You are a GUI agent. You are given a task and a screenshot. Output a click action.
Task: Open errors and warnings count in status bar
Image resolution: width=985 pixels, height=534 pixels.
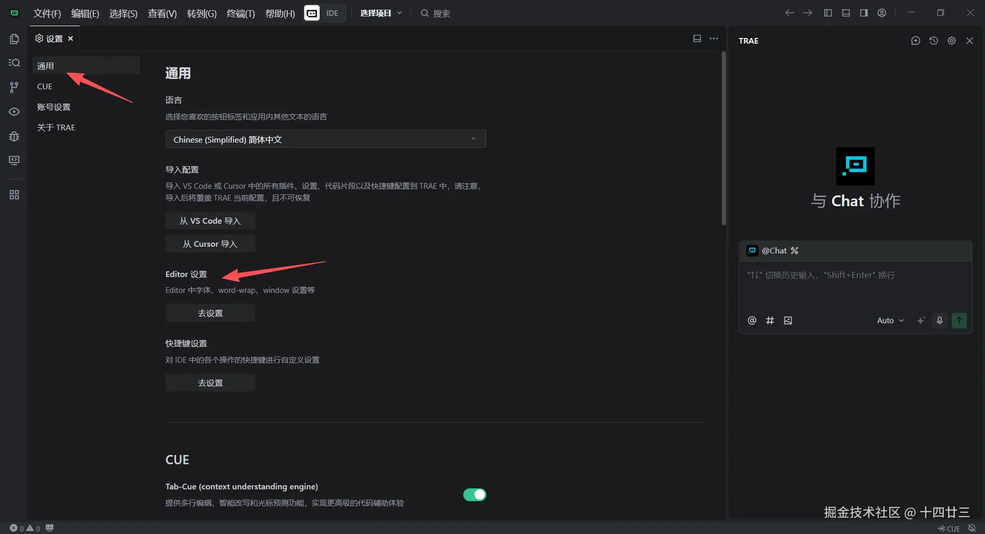[25, 528]
